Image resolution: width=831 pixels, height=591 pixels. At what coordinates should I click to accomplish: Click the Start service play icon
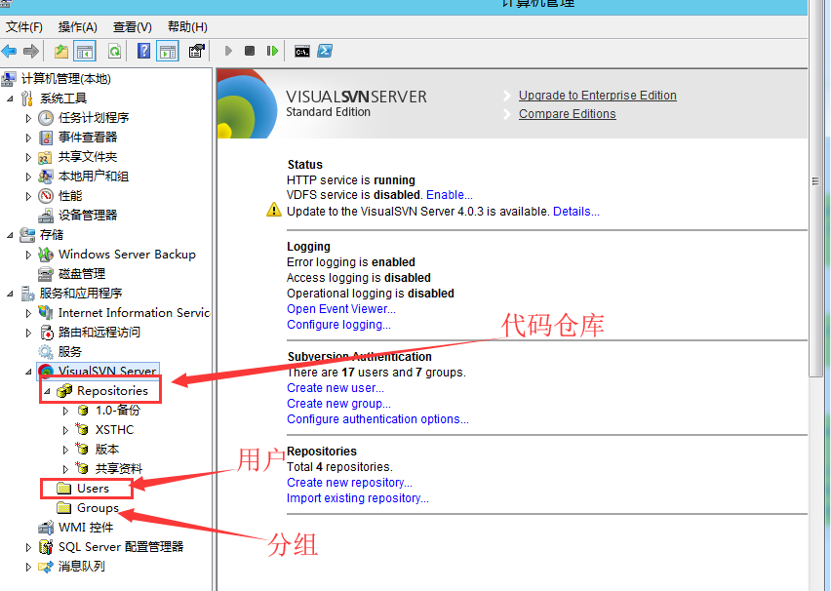[x=228, y=51]
